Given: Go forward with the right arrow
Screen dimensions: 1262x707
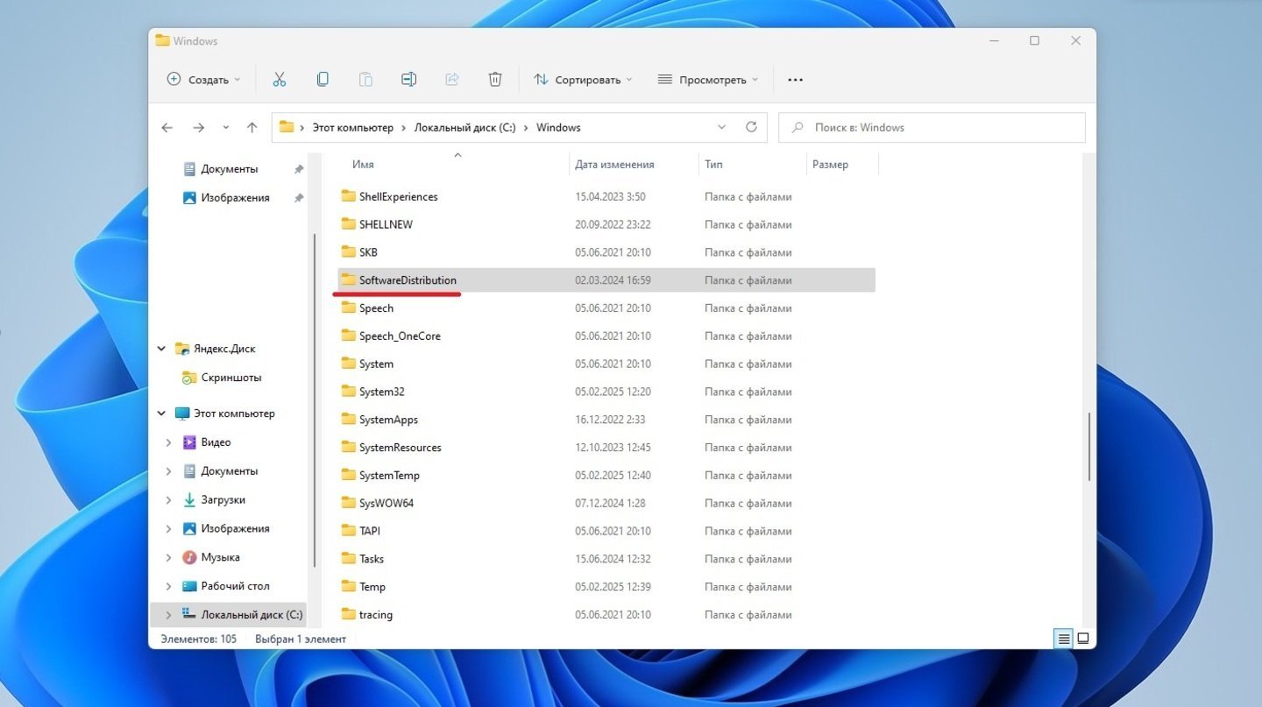Looking at the screenshot, I should click(x=198, y=128).
